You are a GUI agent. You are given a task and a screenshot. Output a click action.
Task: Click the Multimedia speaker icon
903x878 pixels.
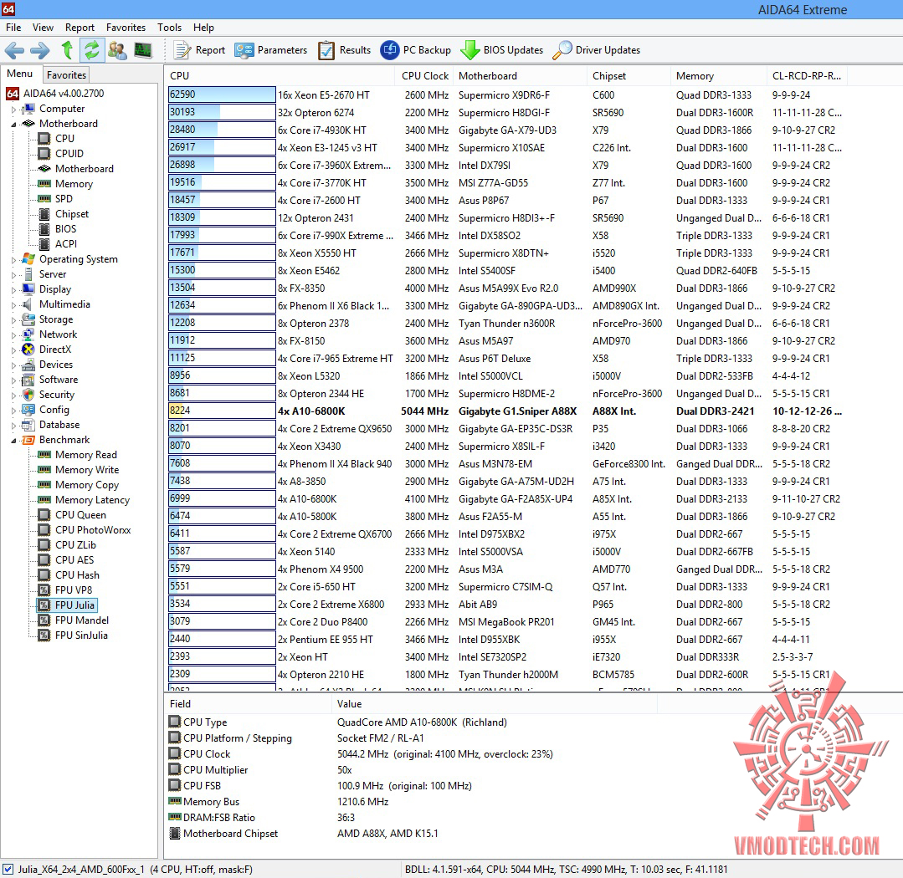tap(28, 304)
